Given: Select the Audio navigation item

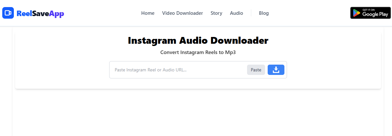Looking at the screenshot, I should [x=236, y=13].
